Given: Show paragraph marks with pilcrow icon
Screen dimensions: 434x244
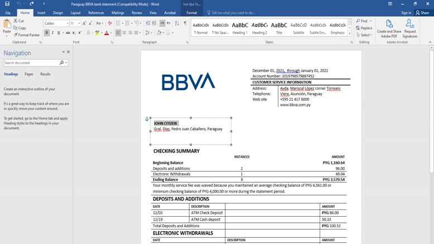Looking at the screenshot, I should point(185,23).
